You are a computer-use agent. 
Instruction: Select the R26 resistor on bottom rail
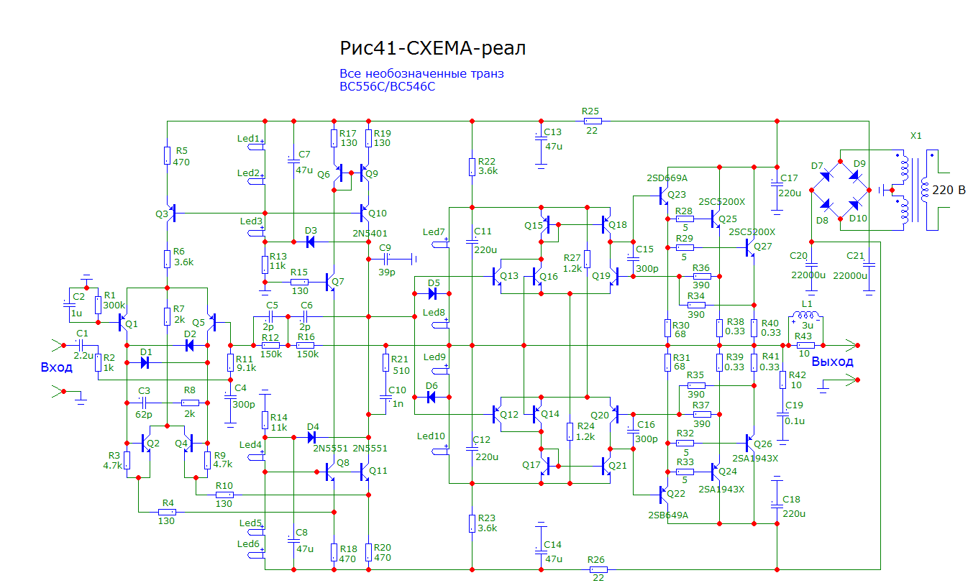point(598,569)
